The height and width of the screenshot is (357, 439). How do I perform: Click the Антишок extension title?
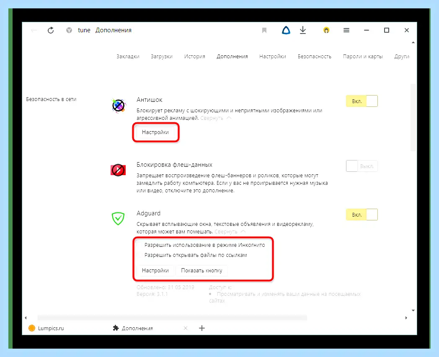[x=150, y=100]
